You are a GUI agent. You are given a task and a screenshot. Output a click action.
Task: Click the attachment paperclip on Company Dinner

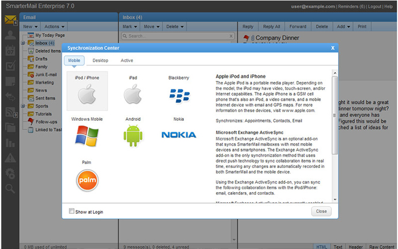point(253,38)
